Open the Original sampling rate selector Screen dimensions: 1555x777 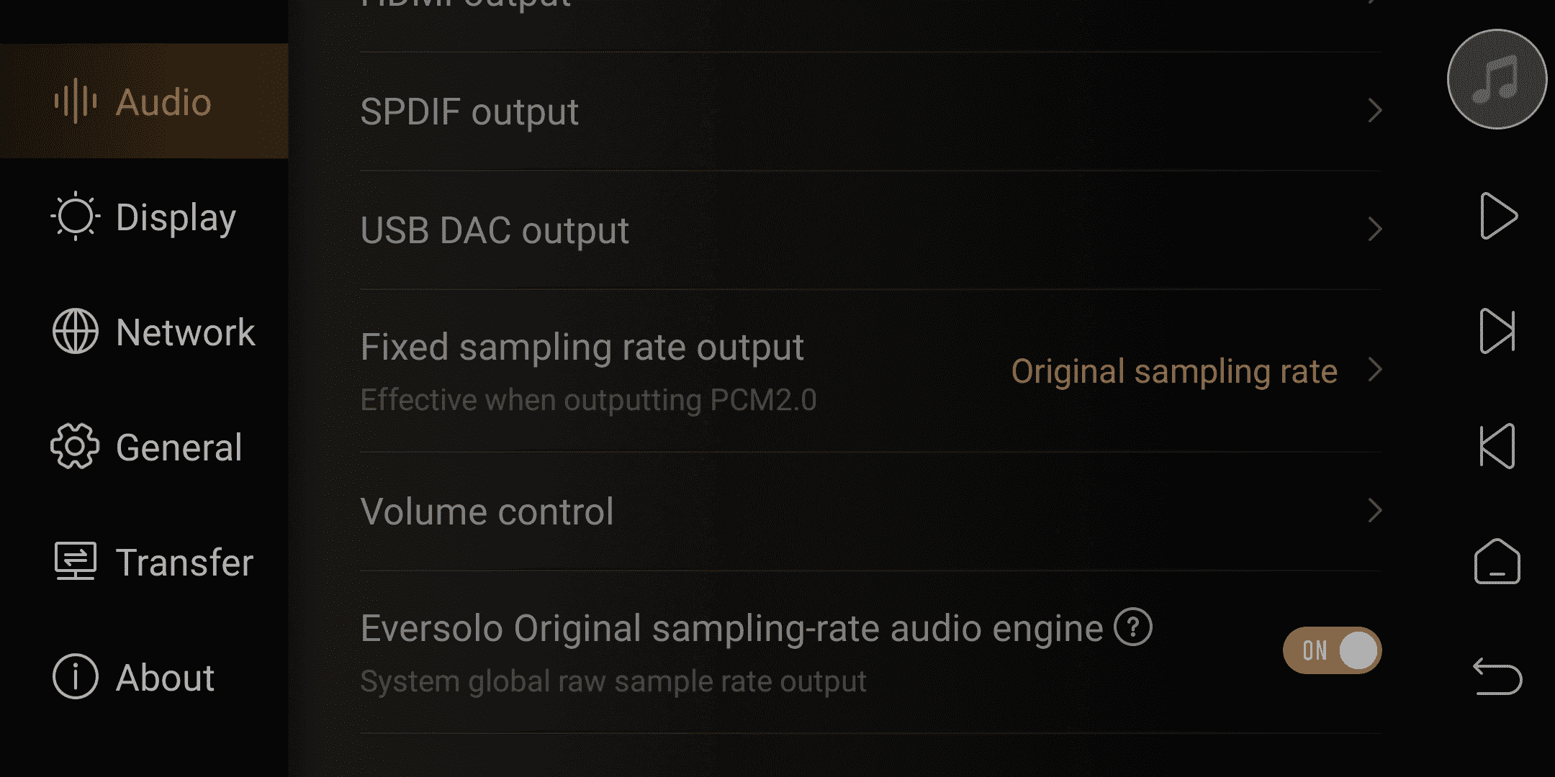[1174, 371]
